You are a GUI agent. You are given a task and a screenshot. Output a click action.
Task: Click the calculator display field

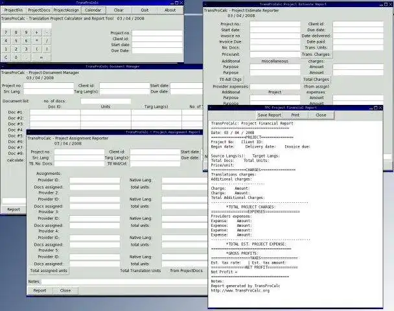(27, 25)
